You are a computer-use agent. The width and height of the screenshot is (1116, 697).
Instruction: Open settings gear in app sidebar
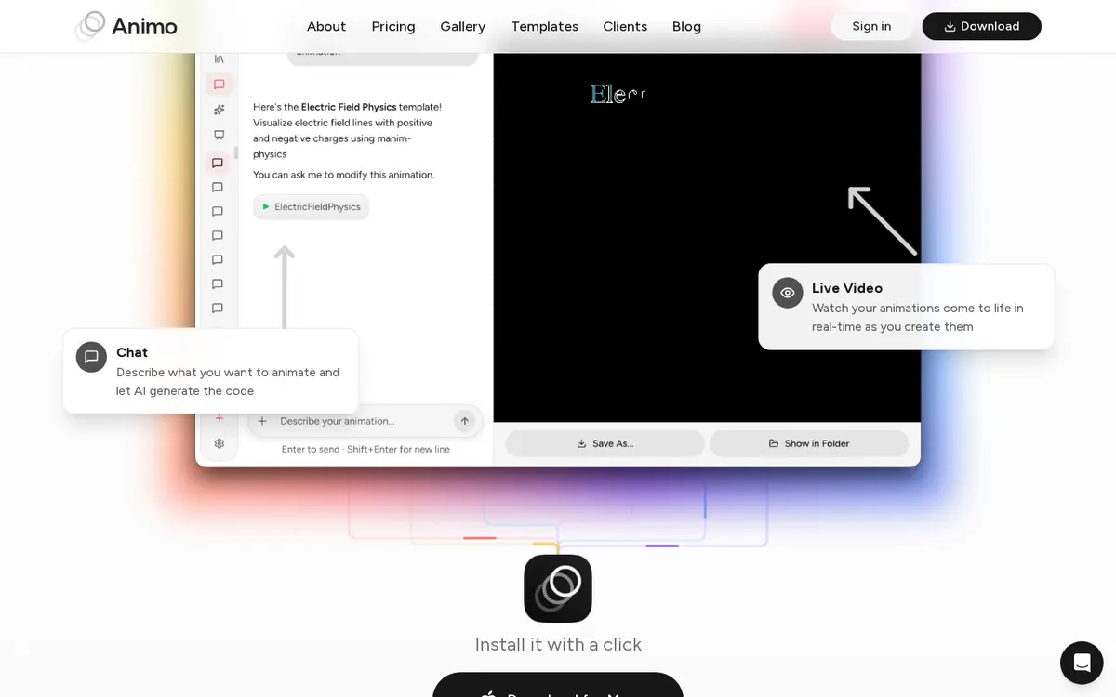219,443
